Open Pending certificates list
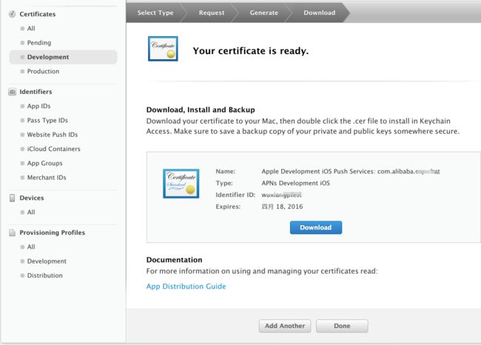This screenshot has height=345, width=481. click(39, 43)
